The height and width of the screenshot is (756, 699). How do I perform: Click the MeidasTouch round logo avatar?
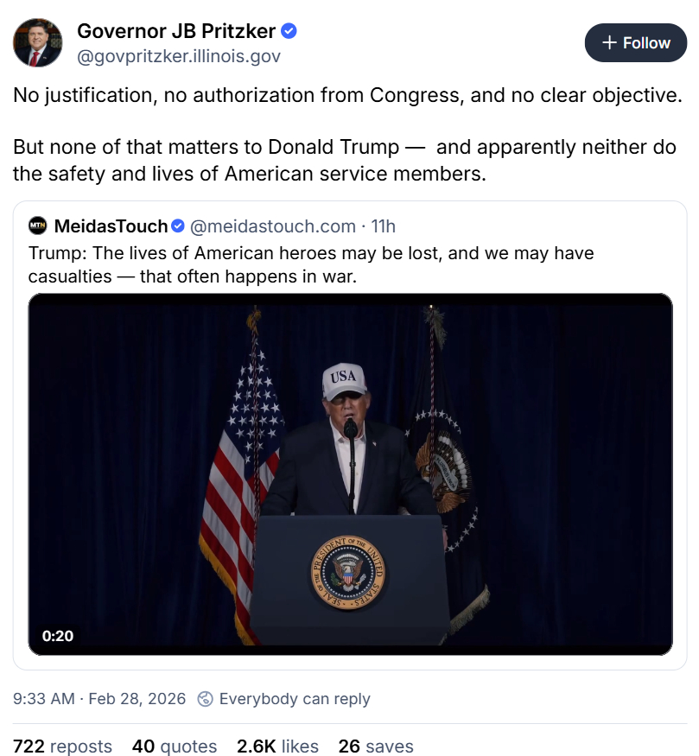(x=38, y=226)
